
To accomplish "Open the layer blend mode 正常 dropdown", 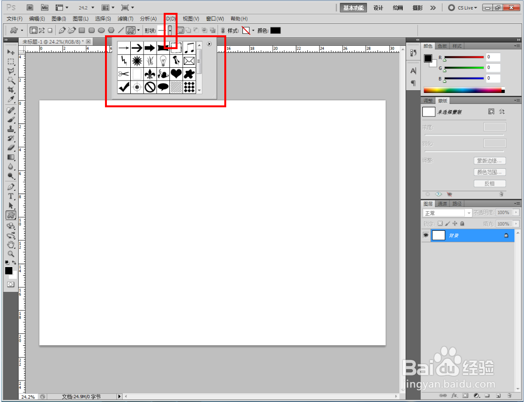I will pyautogui.click(x=447, y=213).
